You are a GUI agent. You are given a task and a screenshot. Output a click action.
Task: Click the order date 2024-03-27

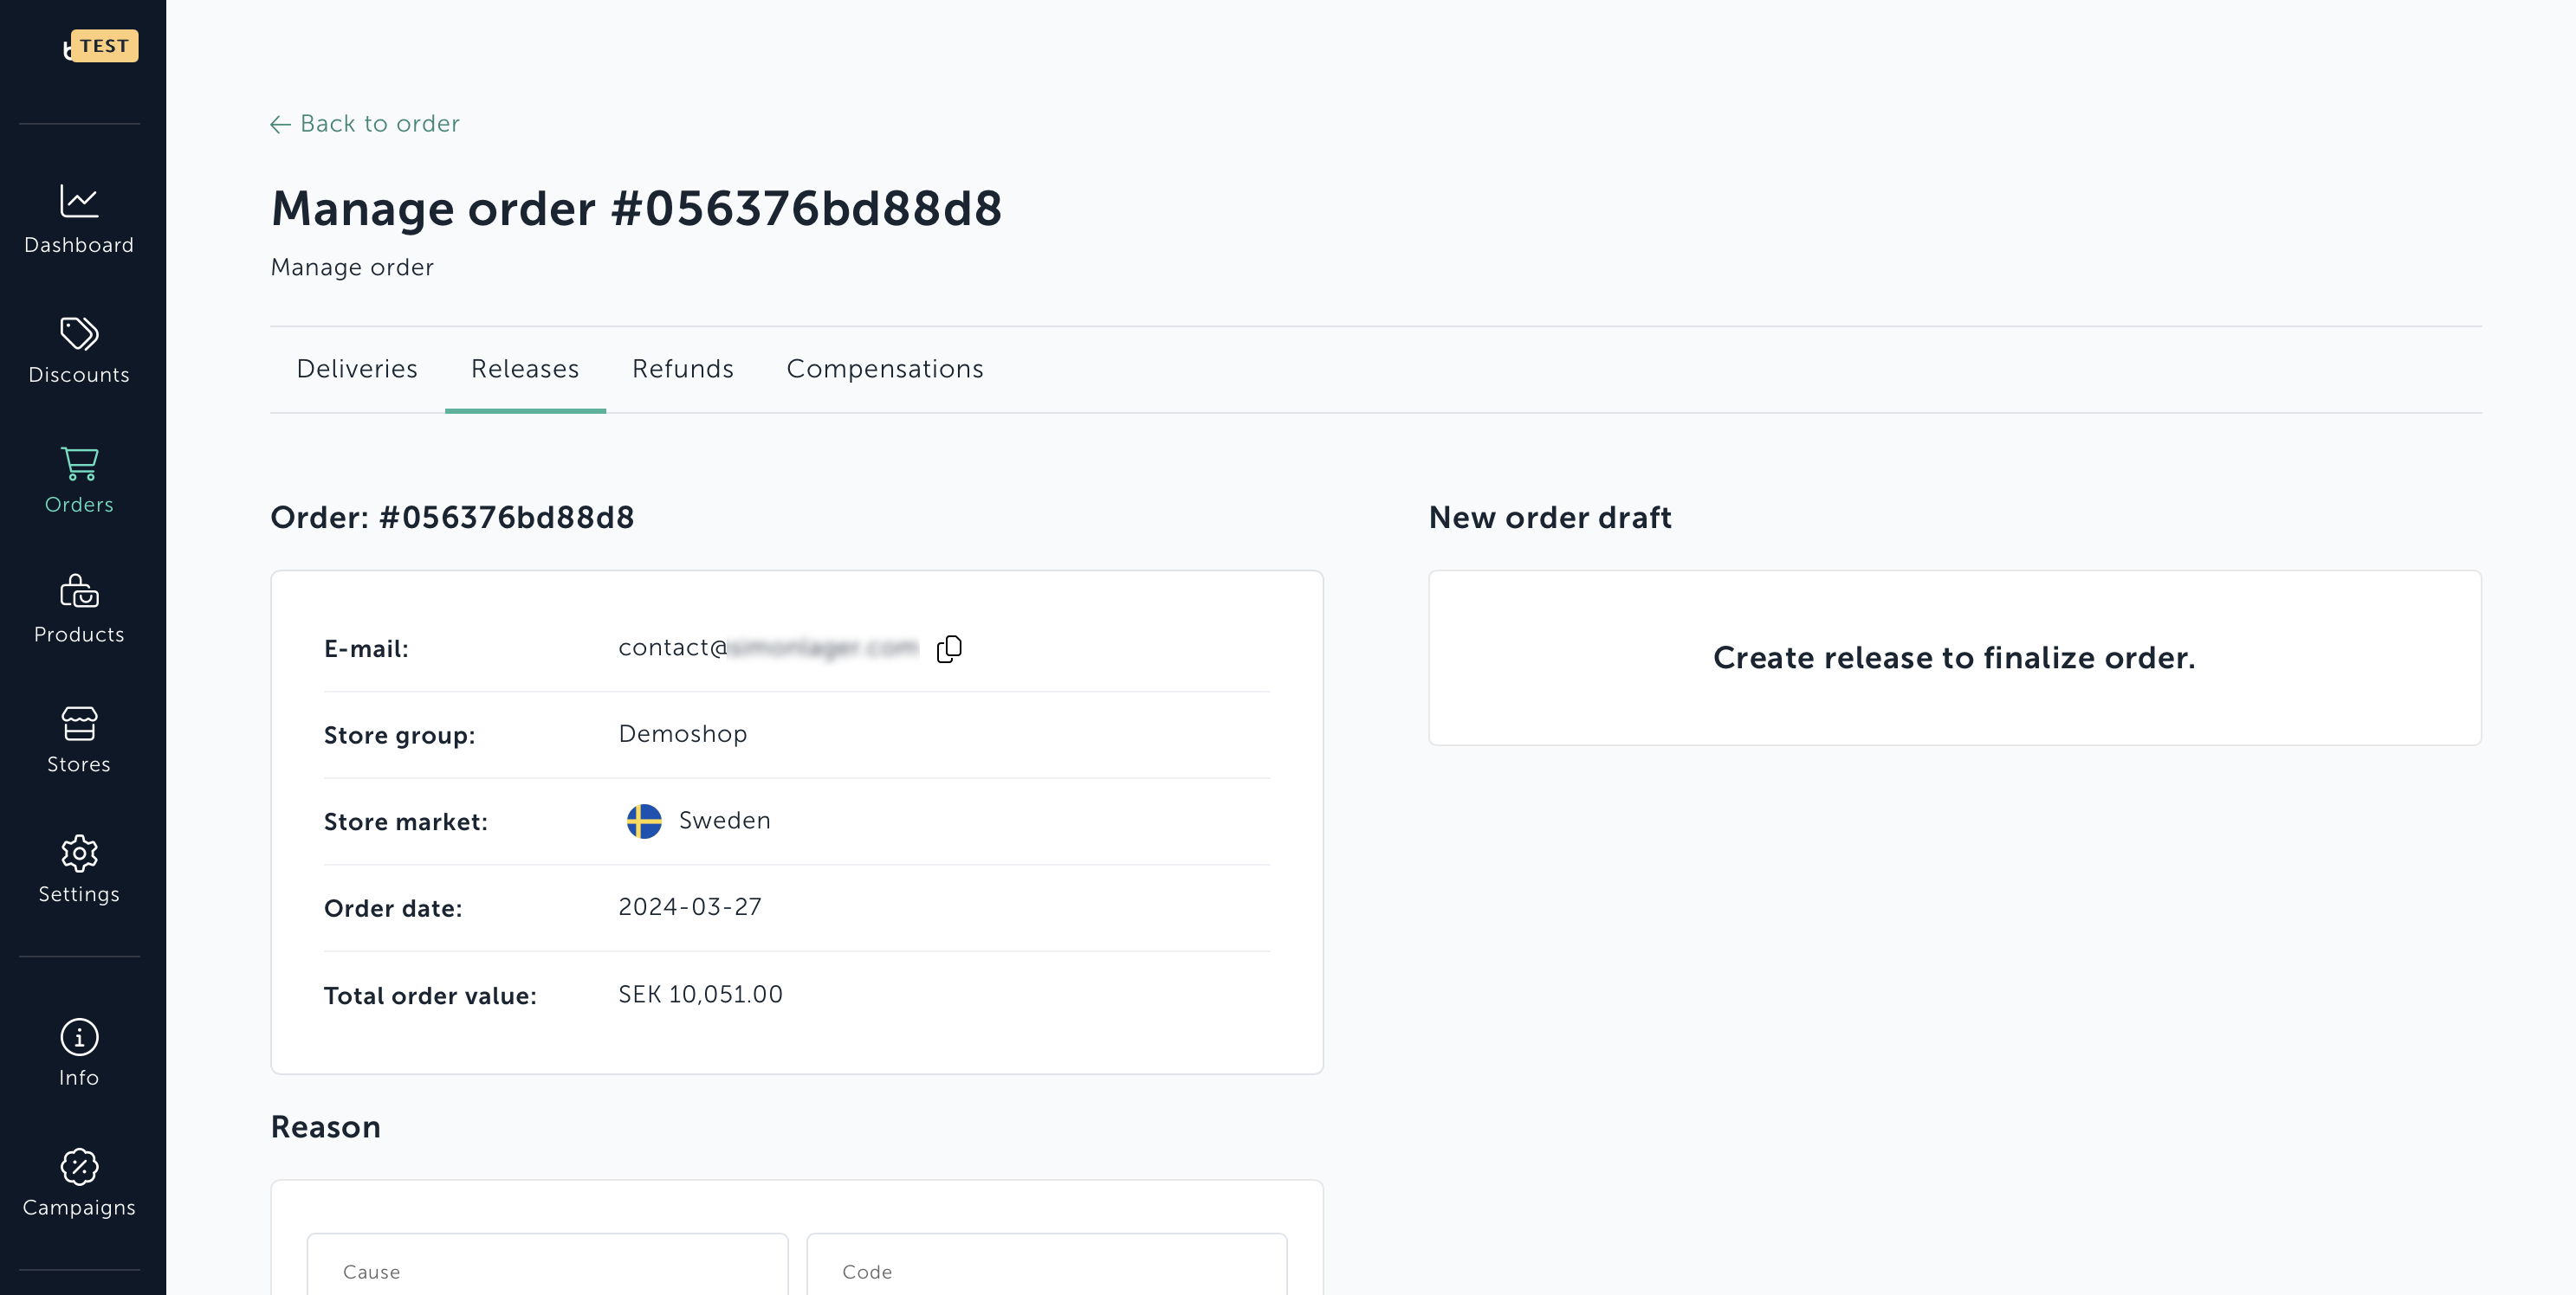pos(690,907)
